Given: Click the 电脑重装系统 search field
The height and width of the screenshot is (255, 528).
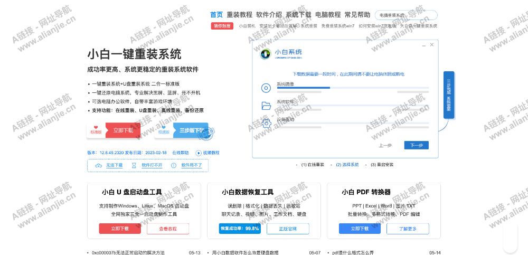Looking at the screenshot, I should [x=406, y=15].
